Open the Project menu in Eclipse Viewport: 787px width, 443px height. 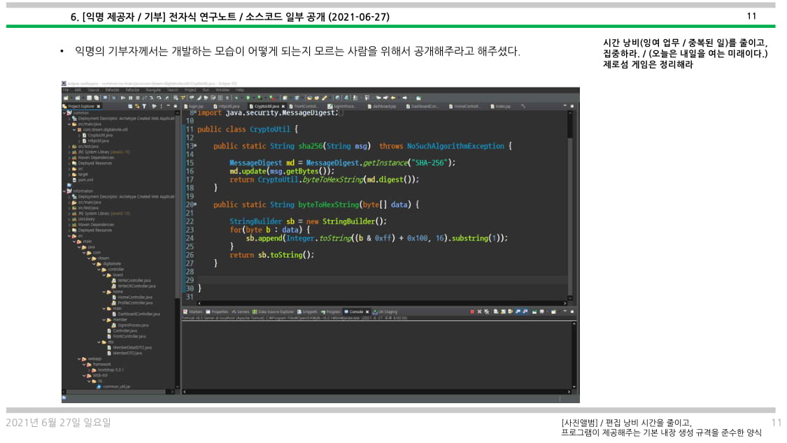click(x=190, y=90)
